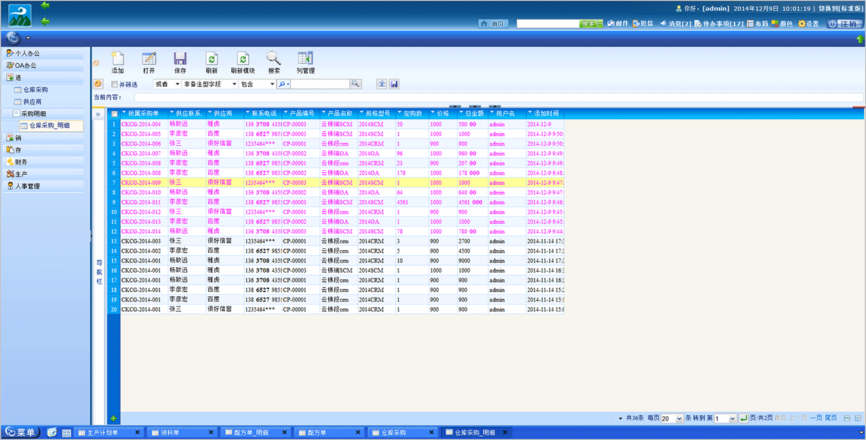Click 切换到[标准版] link
Screen dimensions: 866x440
pyautogui.click(x=840, y=8)
